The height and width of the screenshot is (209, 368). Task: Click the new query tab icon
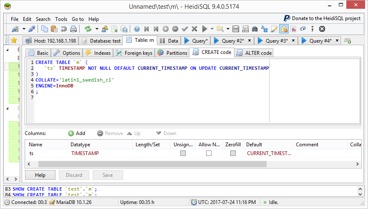click(347, 41)
